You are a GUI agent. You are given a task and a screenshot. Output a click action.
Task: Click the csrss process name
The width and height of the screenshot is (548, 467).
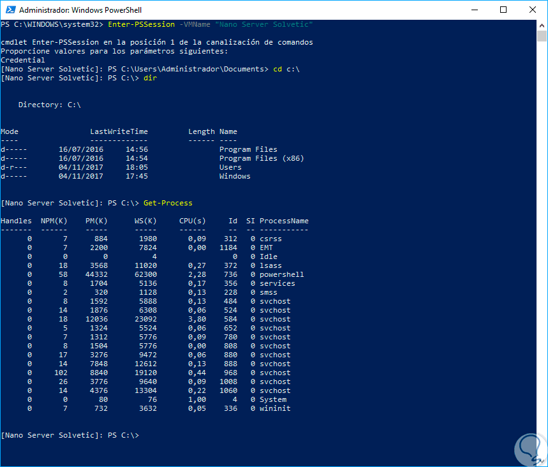[x=270, y=239]
